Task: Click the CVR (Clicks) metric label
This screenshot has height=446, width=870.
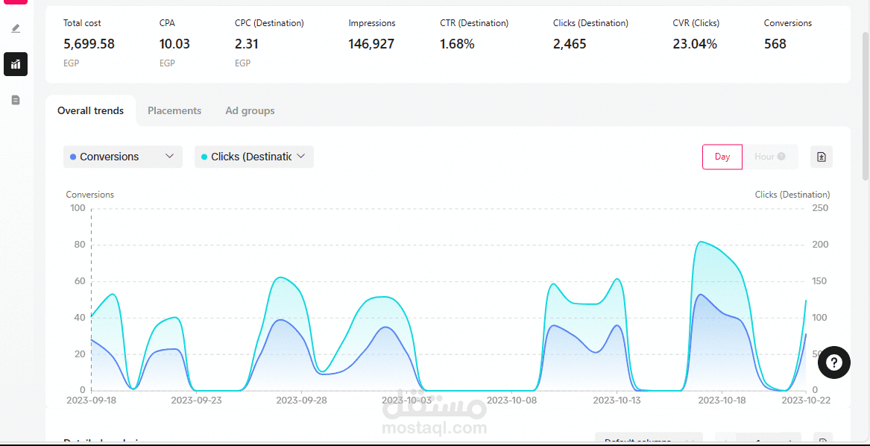Action: pyautogui.click(x=696, y=23)
